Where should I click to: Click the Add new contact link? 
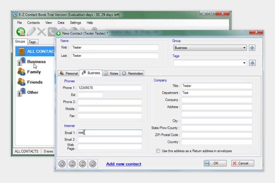click(124, 164)
